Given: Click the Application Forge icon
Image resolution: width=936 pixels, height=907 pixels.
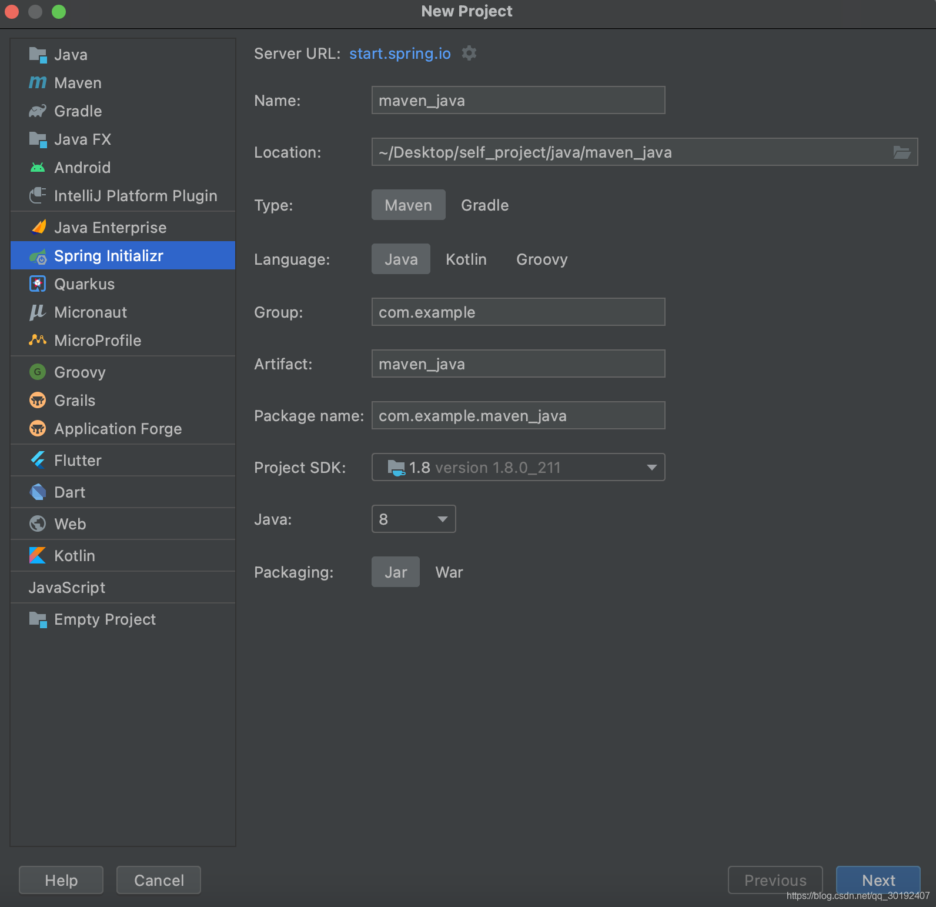Looking at the screenshot, I should point(38,428).
